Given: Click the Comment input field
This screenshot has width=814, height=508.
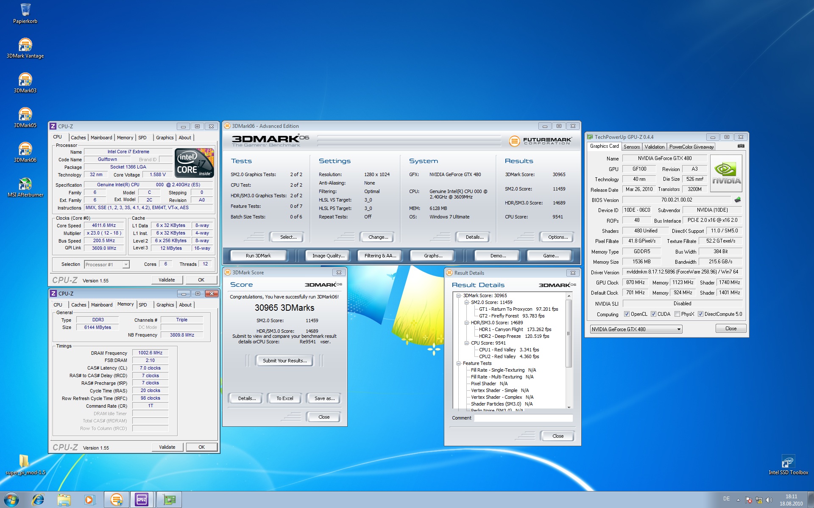Looking at the screenshot, I should coord(523,418).
